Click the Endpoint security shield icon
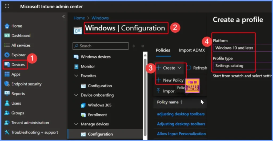Viewport: 273px width, 141px height. [7, 84]
